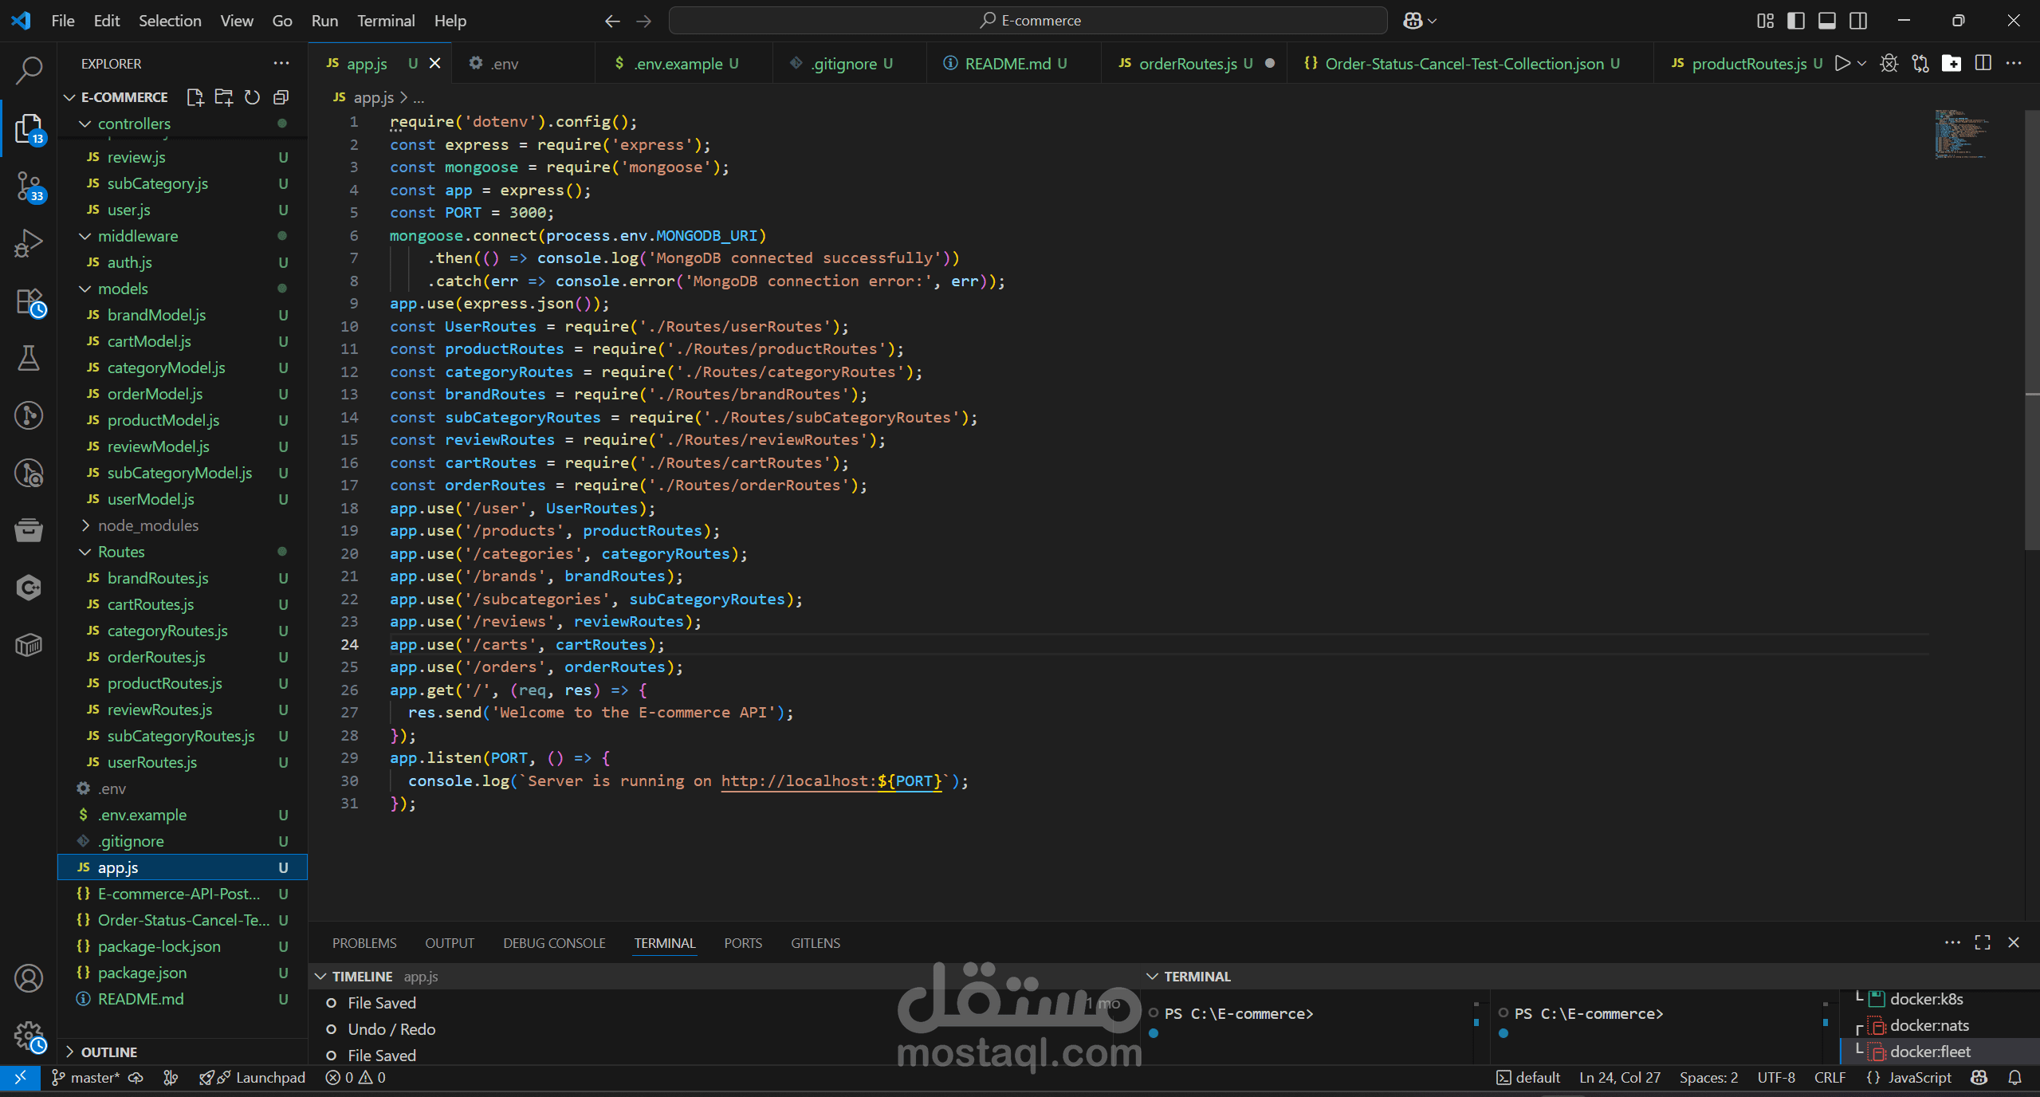This screenshot has height=1097, width=2040.
Task: Expand the node_modules folder
Action: pyautogui.click(x=147, y=525)
